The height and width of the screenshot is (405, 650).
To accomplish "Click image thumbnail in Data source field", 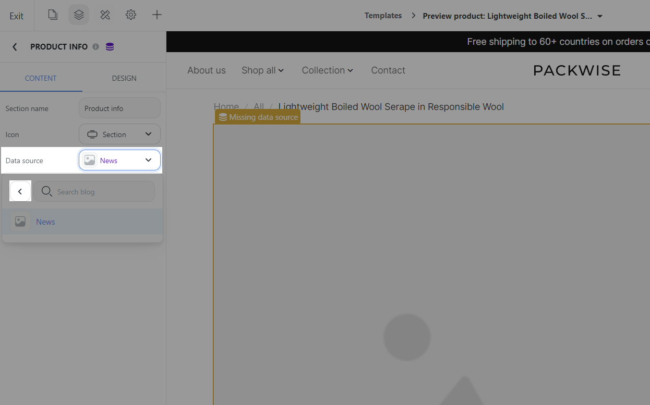I will [90, 161].
